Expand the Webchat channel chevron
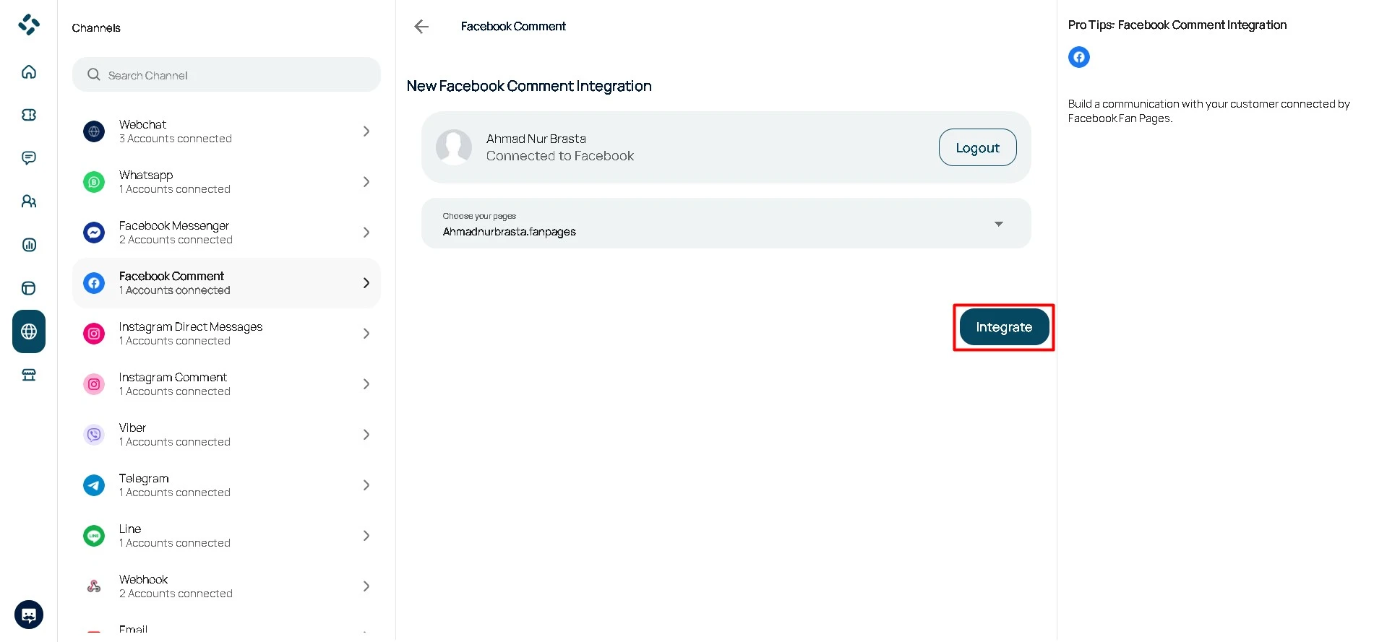 366,131
